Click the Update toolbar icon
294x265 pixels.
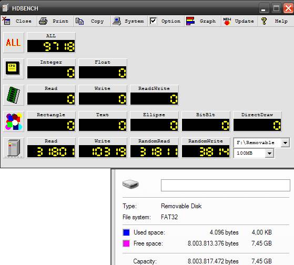pyautogui.click(x=227, y=21)
